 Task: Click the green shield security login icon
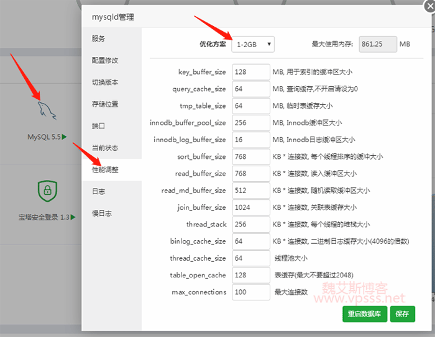47,191
